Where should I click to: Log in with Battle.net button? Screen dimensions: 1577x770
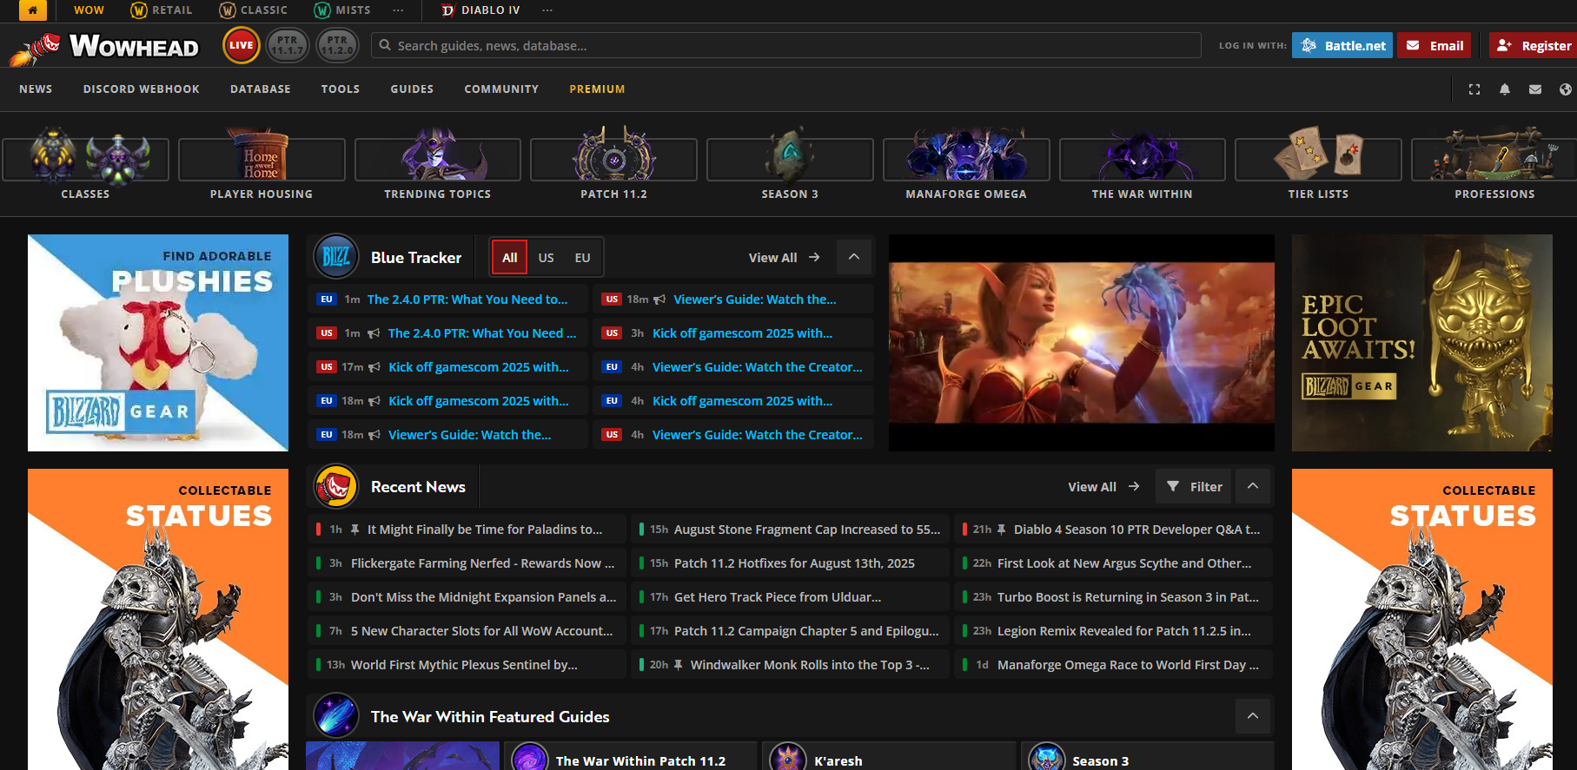(x=1342, y=45)
